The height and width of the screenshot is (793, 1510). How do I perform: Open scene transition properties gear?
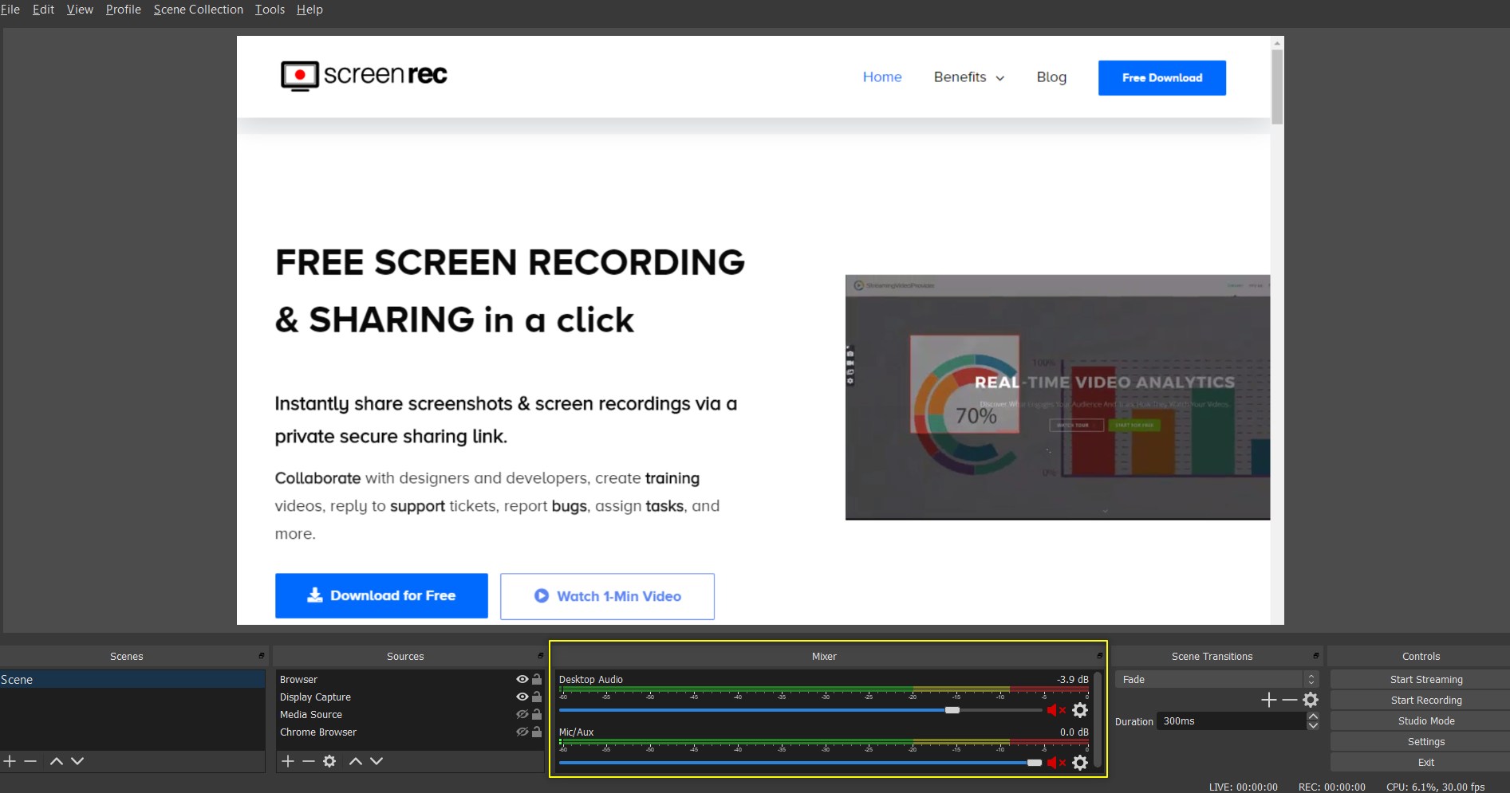coord(1311,700)
